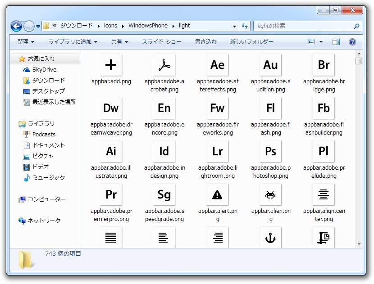
Task: Select the appbar.adobe.flash.png Fl icon
Action: [270, 108]
